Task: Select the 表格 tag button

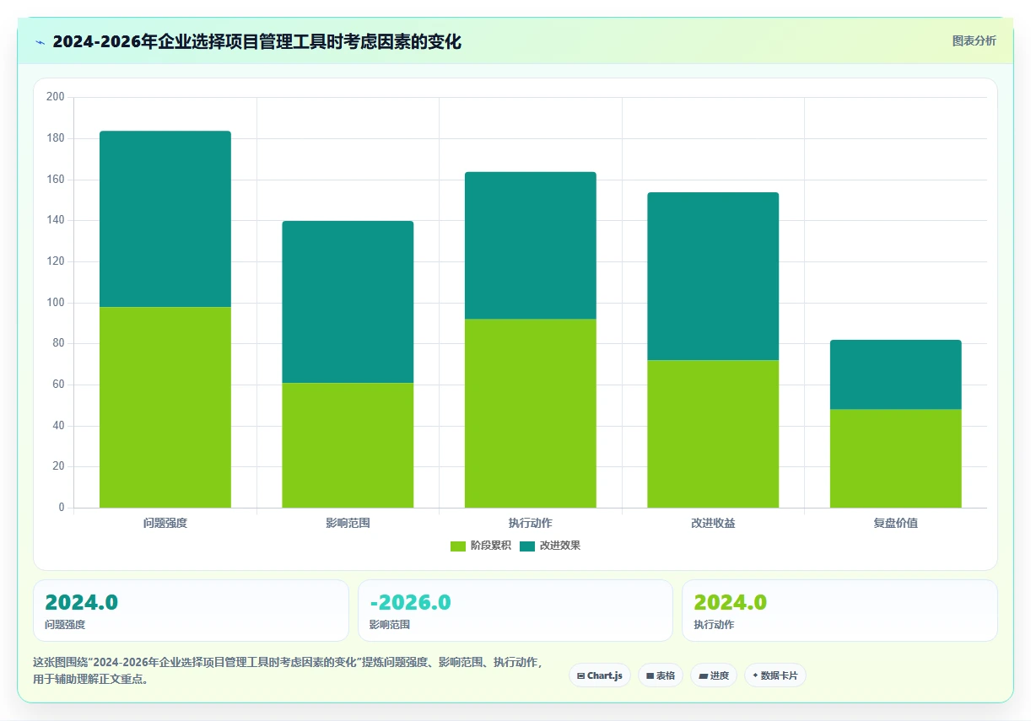Action: click(x=661, y=675)
